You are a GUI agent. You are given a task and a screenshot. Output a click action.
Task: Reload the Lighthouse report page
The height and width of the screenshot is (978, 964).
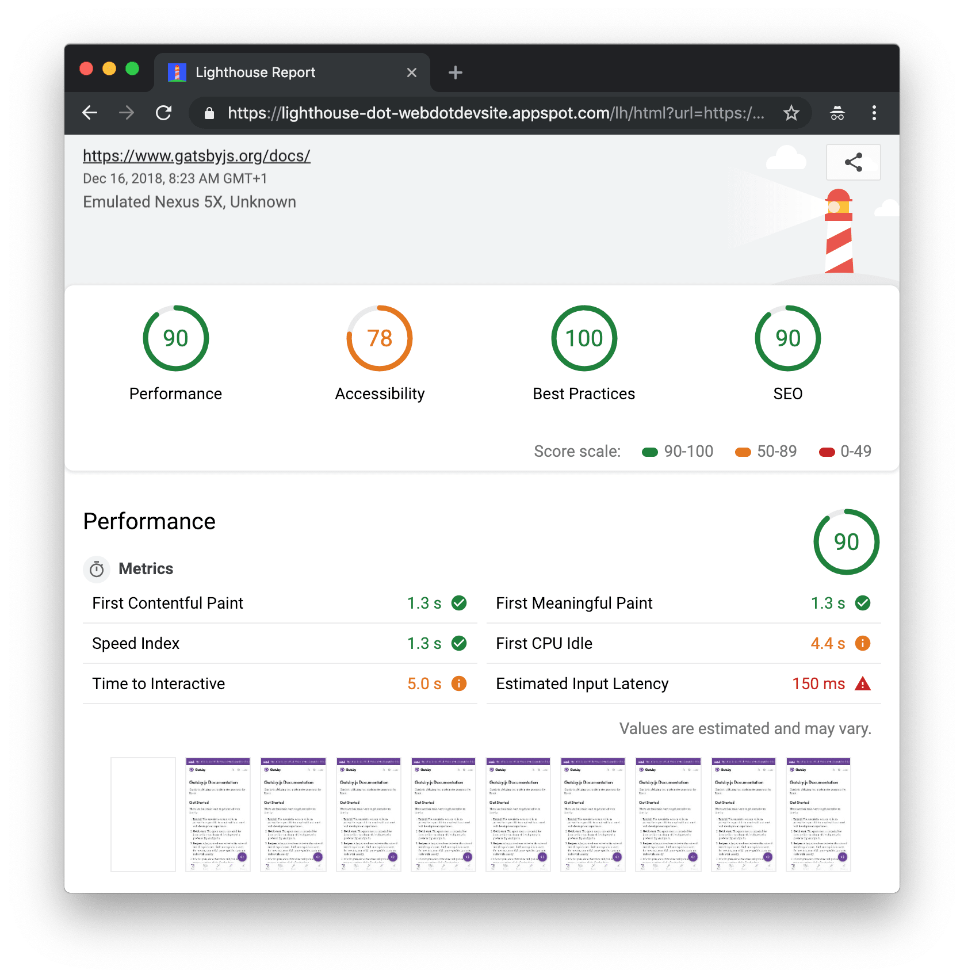pos(164,113)
